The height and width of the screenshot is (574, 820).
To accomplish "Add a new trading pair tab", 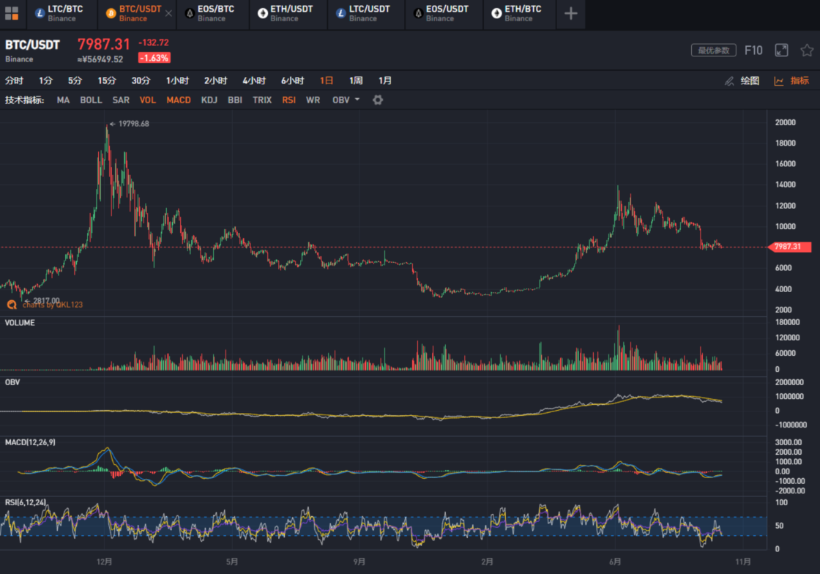I will click(571, 14).
